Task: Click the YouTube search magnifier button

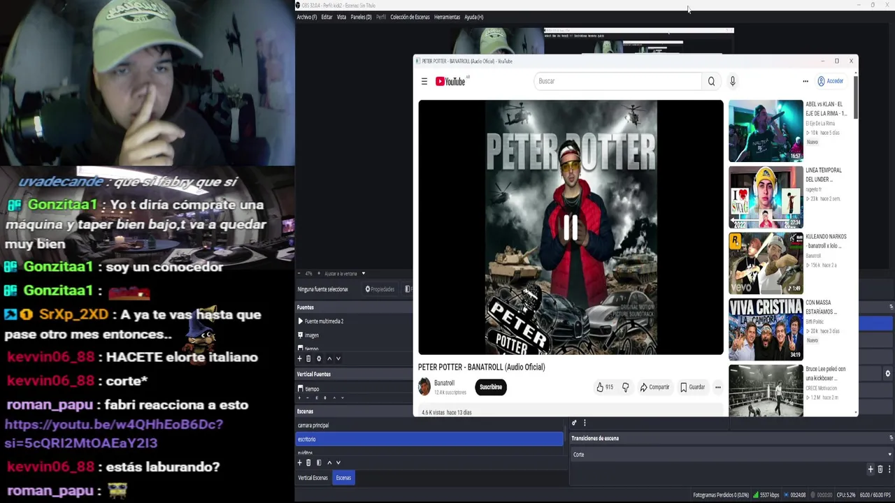Action: [711, 81]
